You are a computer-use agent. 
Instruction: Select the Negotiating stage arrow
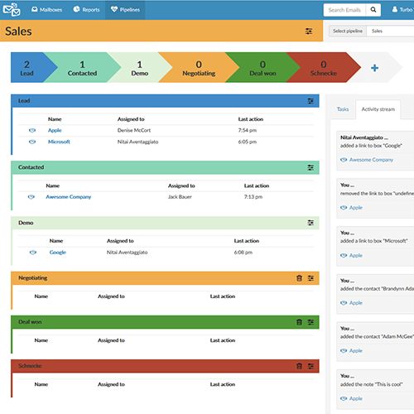[x=199, y=68]
